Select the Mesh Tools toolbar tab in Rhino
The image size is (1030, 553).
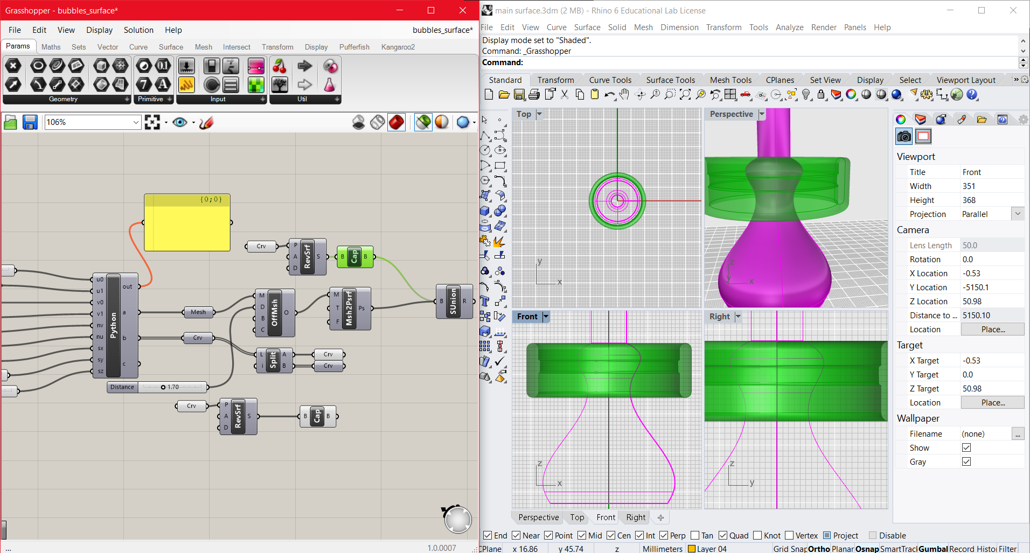pos(730,80)
